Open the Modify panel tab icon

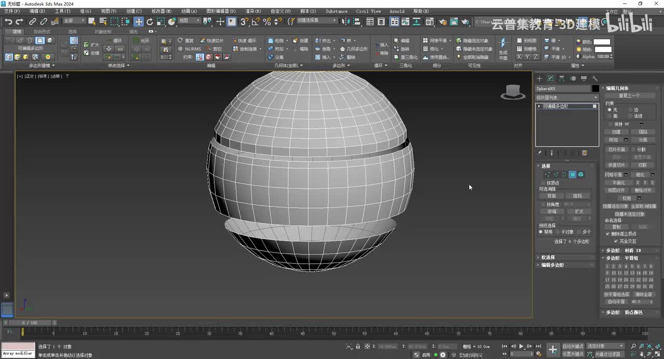(x=550, y=78)
